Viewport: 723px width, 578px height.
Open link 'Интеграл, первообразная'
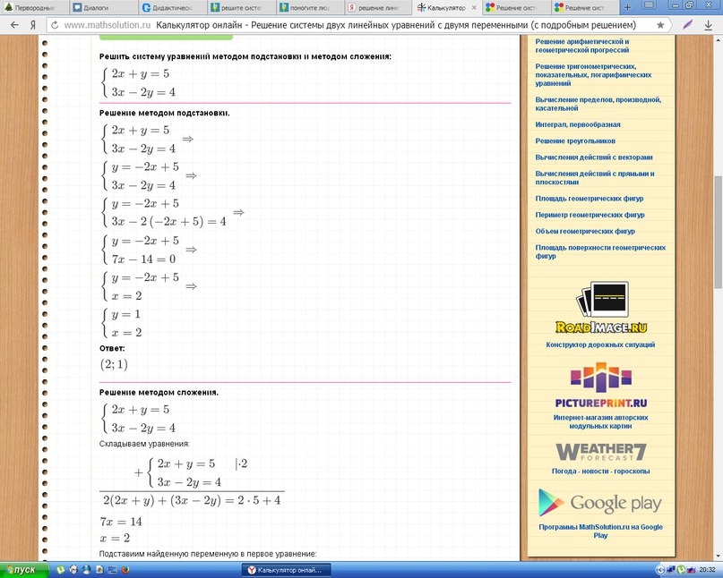click(577, 124)
